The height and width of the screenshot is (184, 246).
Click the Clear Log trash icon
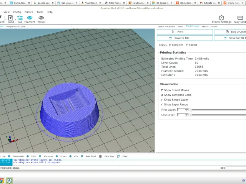pos(100,156)
